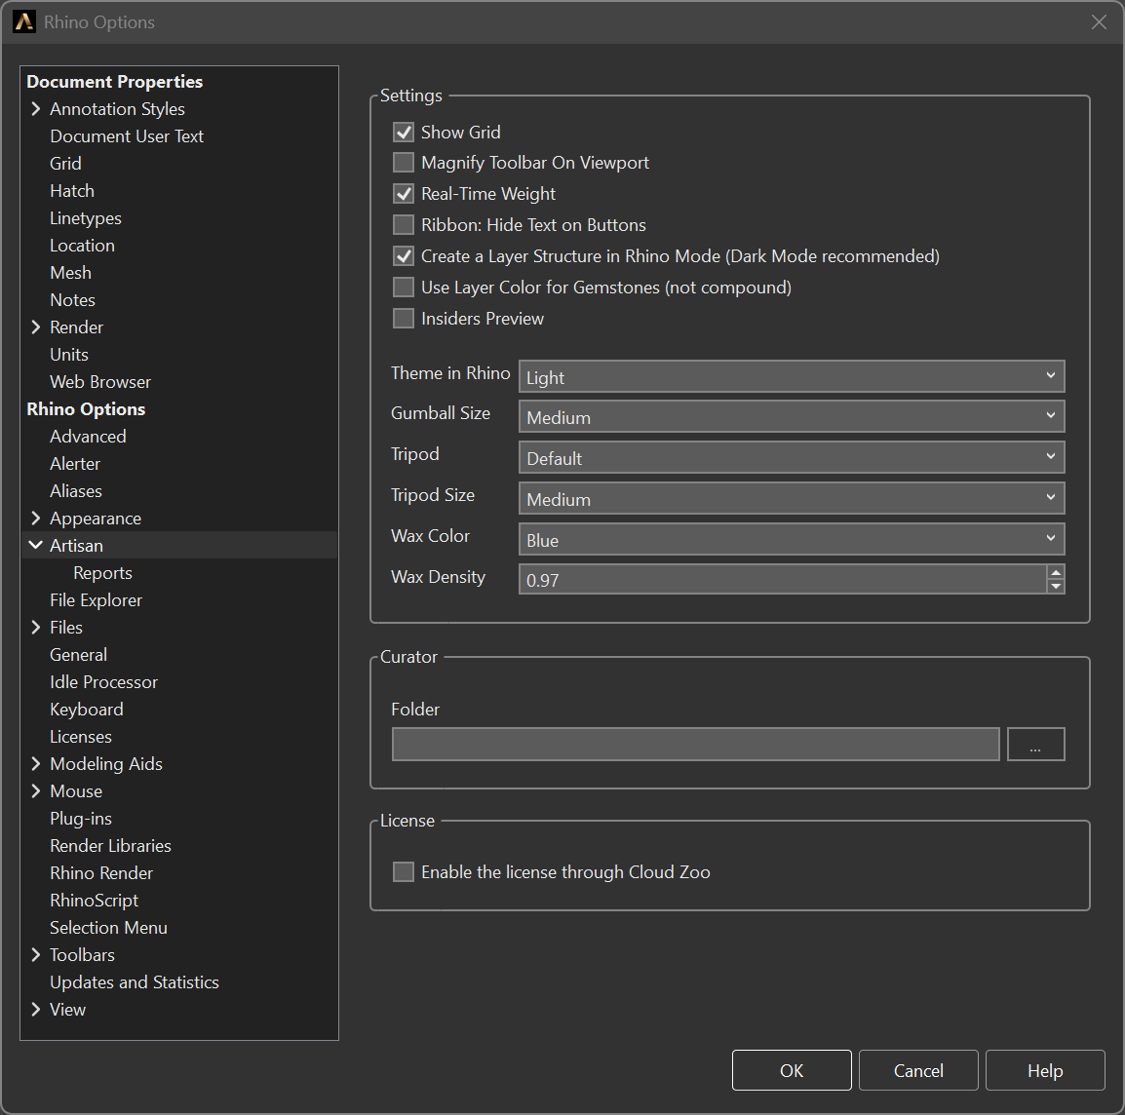Screen dimensions: 1125x1115
Task: Decrease Wax Density with the down arrow
Action: point(1056,586)
